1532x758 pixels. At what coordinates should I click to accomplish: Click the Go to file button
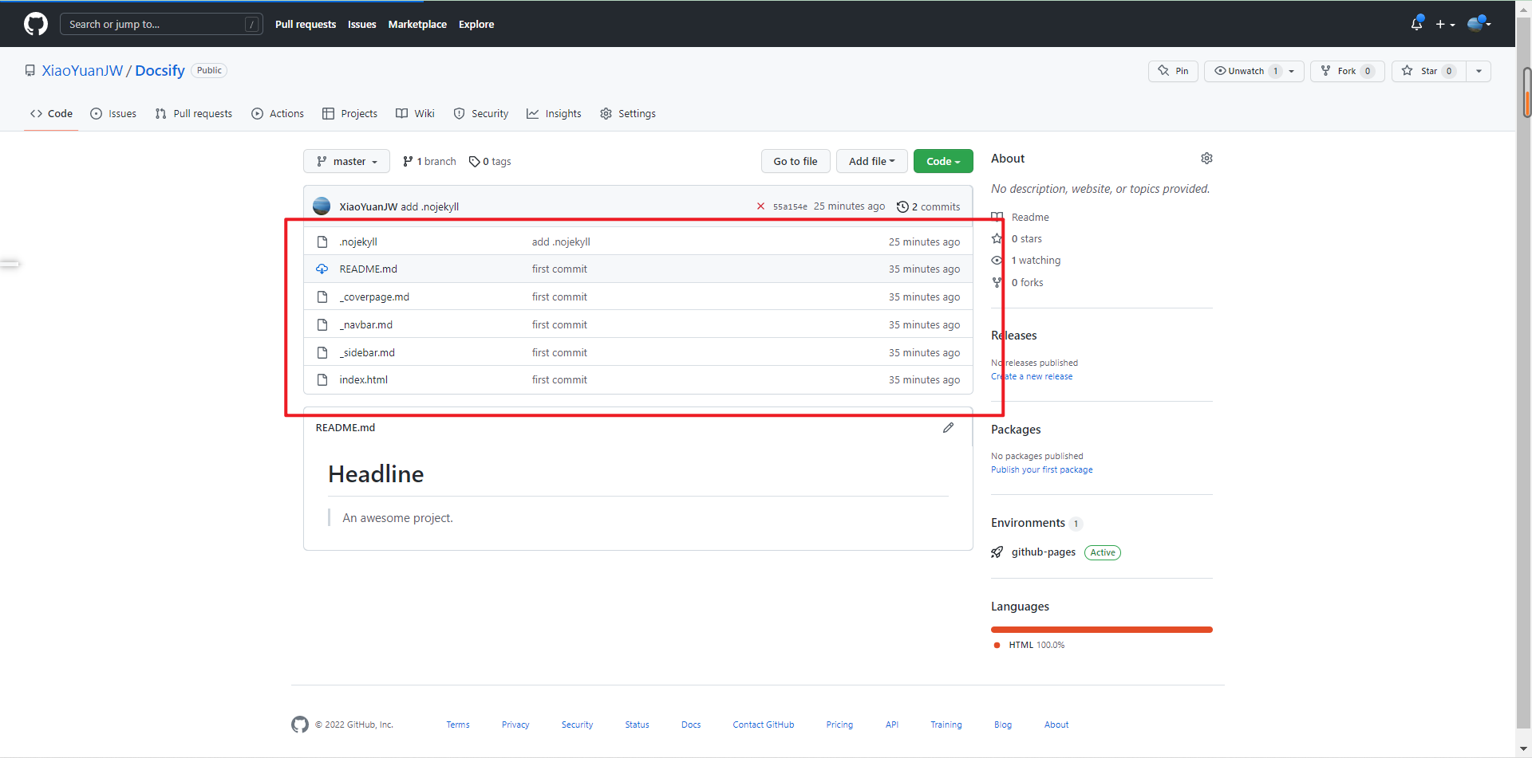coord(796,161)
